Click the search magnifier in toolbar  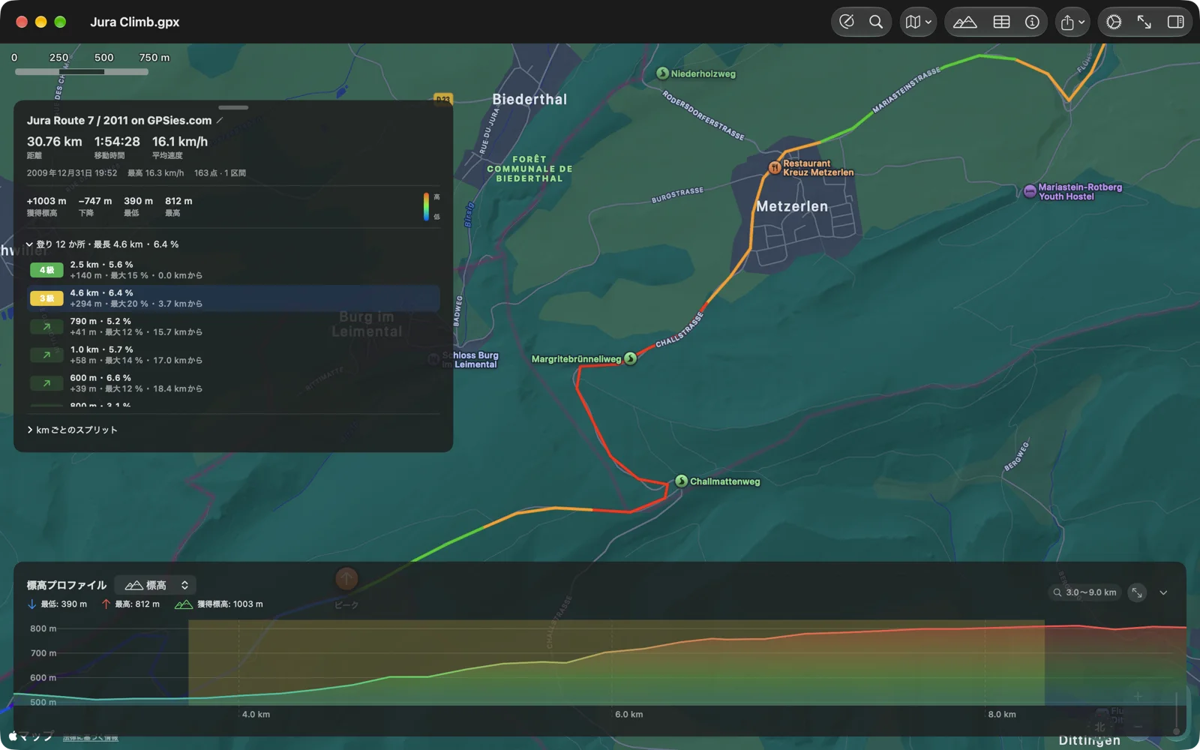[x=876, y=22]
